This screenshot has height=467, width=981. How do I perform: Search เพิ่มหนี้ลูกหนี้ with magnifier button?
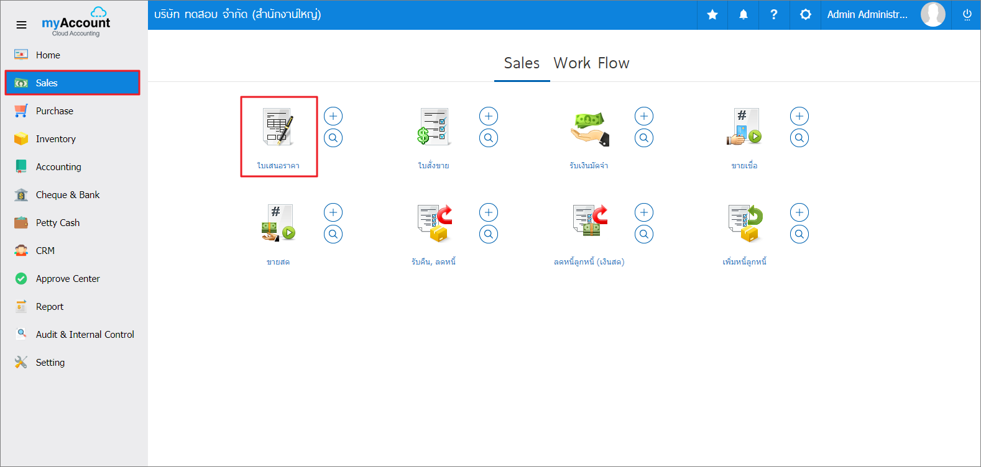coord(799,234)
